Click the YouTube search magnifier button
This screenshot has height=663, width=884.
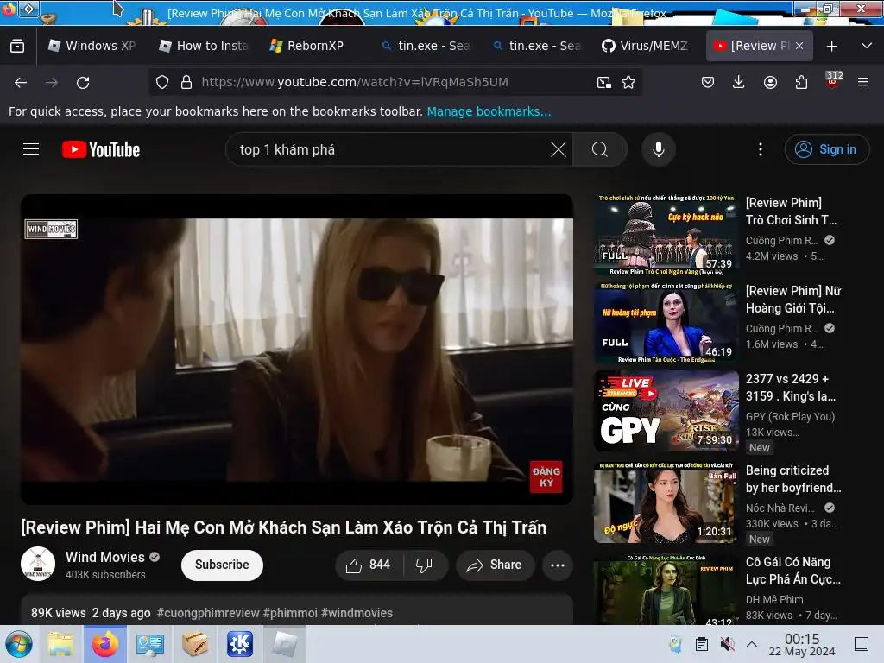click(600, 149)
